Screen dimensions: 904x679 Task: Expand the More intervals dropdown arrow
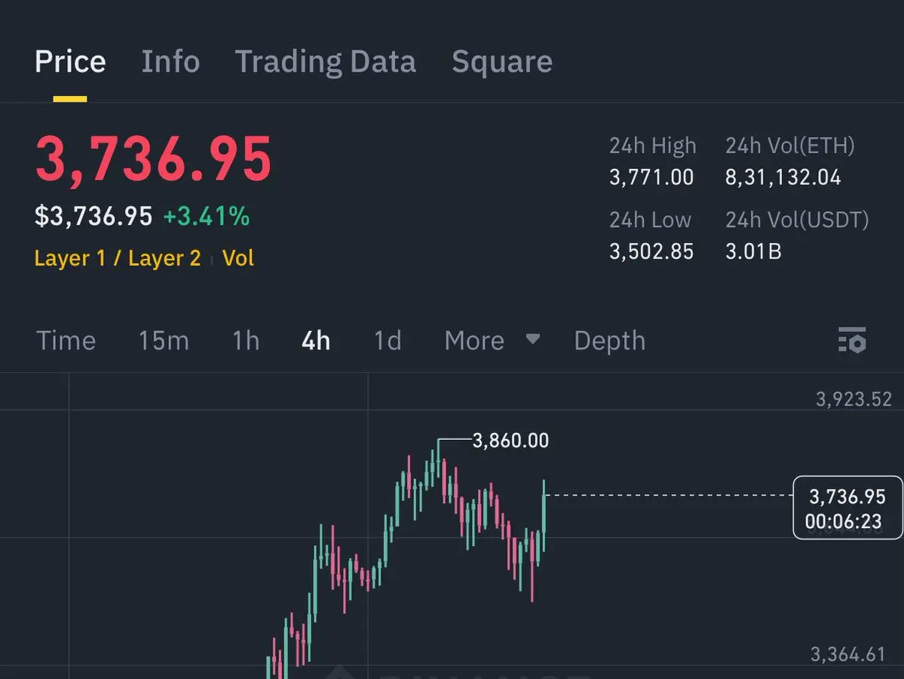(532, 339)
